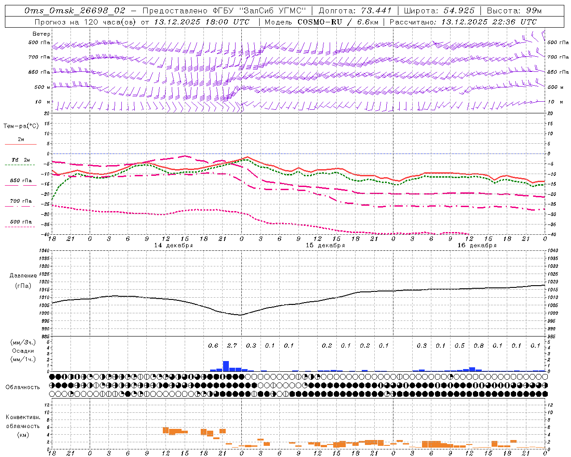This screenshot has width=571, height=457.
Task: Click the (мм/3ч.) precipitation unit label
Action: tap(23, 342)
